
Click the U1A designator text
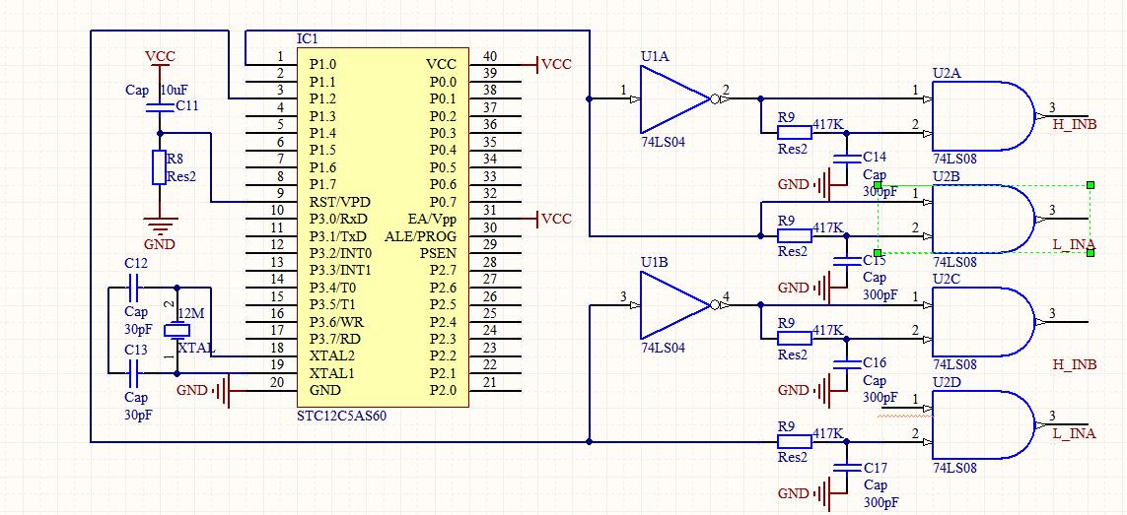tap(654, 55)
